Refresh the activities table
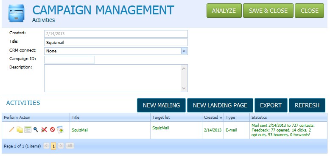 pos(307,105)
